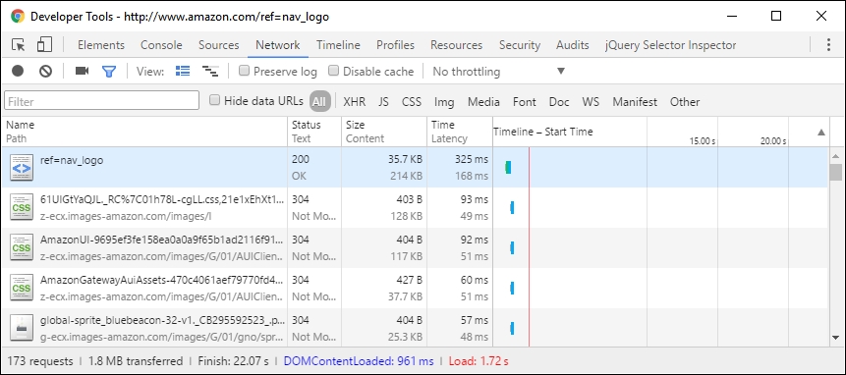Screen dimensions: 846x375
Task: Filter requests by Img
Action: [444, 102]
